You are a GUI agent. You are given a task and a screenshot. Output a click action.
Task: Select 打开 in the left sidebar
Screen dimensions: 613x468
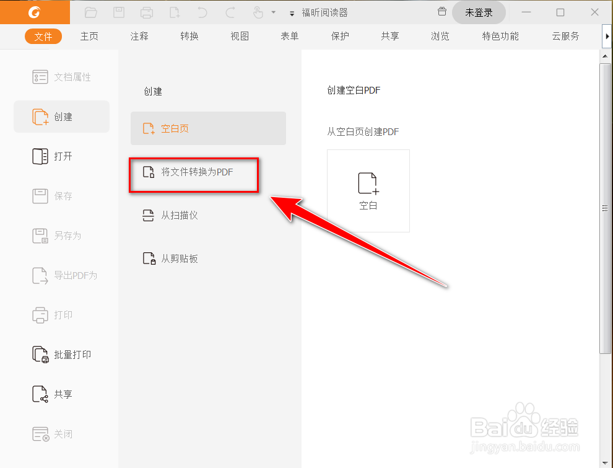pos(61,156)
